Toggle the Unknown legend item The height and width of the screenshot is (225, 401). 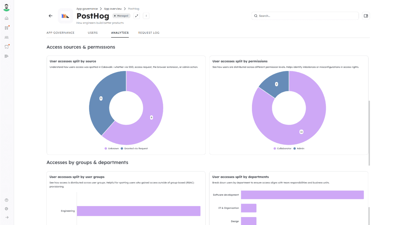click(112, 149)
